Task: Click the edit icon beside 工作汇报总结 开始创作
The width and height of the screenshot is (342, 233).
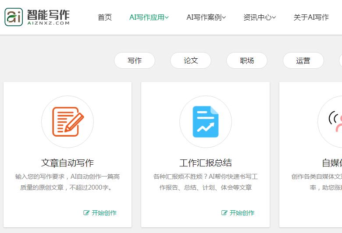Action: coord(224,213)
